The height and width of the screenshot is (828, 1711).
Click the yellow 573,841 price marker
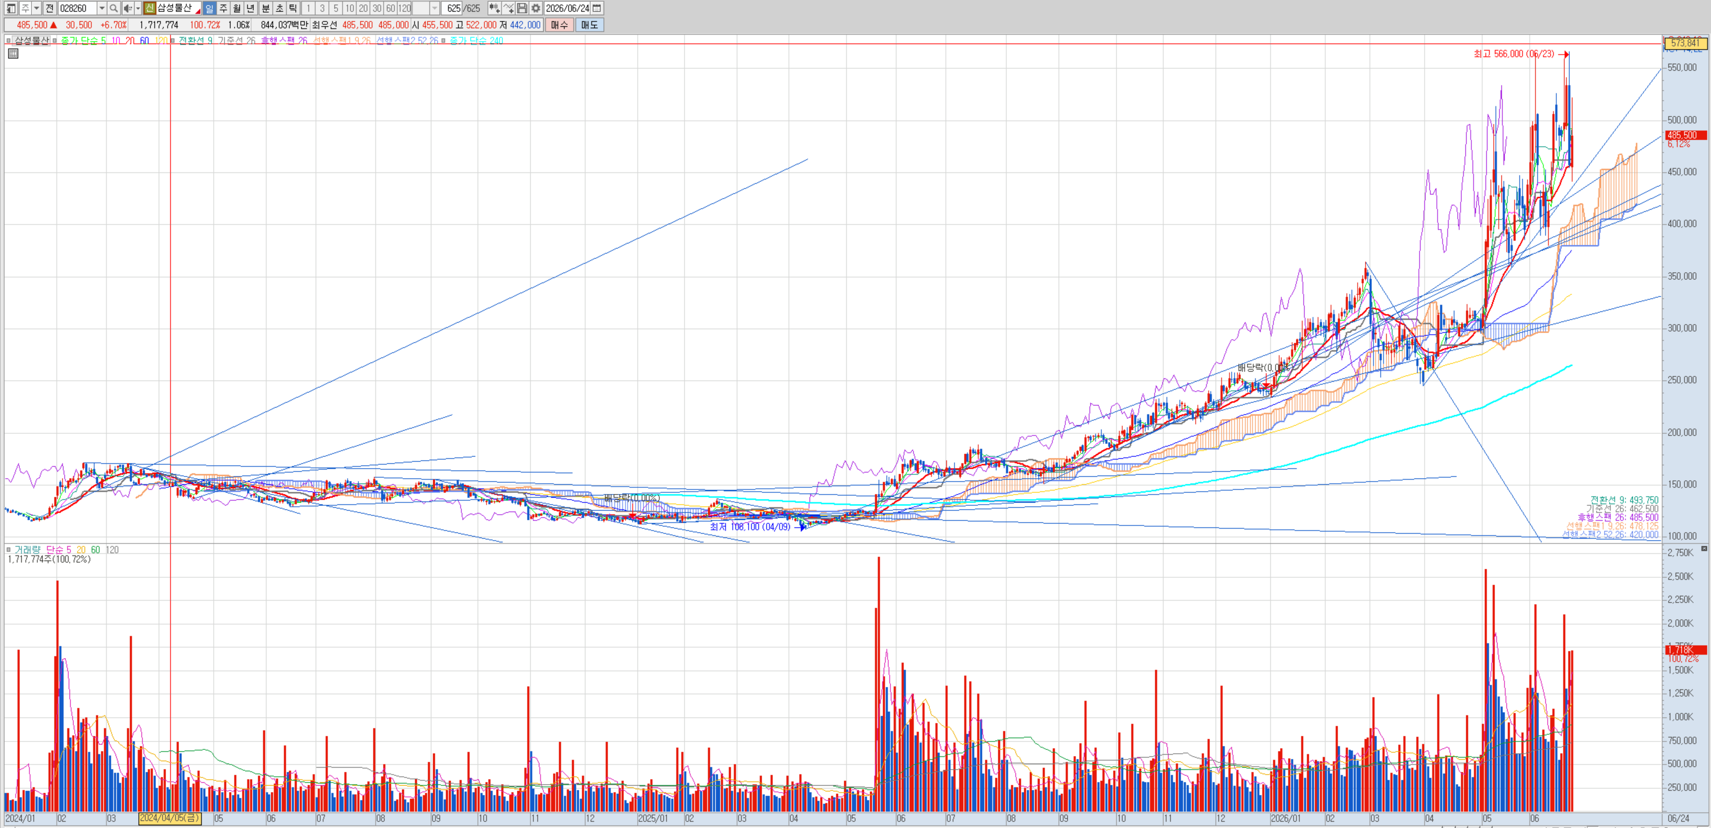point(1686,43)
